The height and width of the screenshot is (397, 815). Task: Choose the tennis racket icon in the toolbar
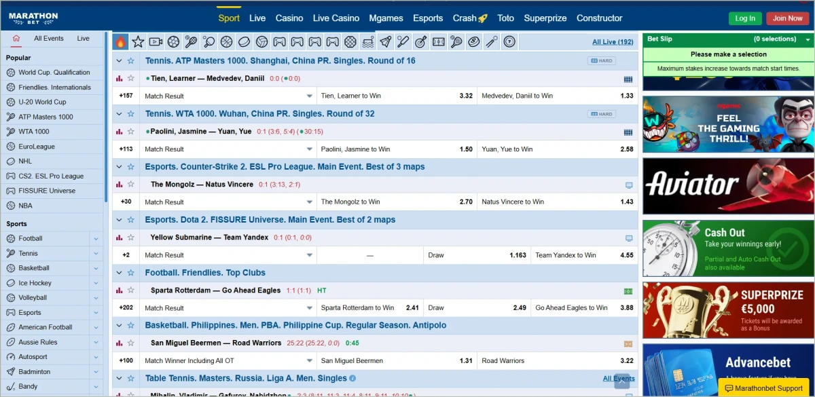pyautogui.click(x=191, y=41)
